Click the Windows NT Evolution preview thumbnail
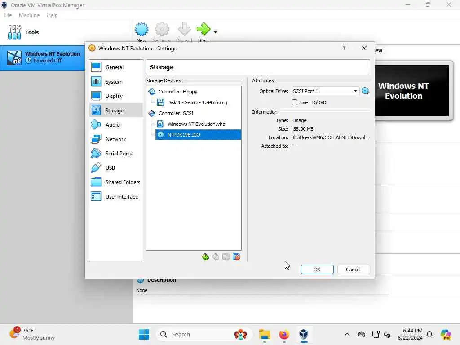The image size is (460, 345). [x=411, y=90]
